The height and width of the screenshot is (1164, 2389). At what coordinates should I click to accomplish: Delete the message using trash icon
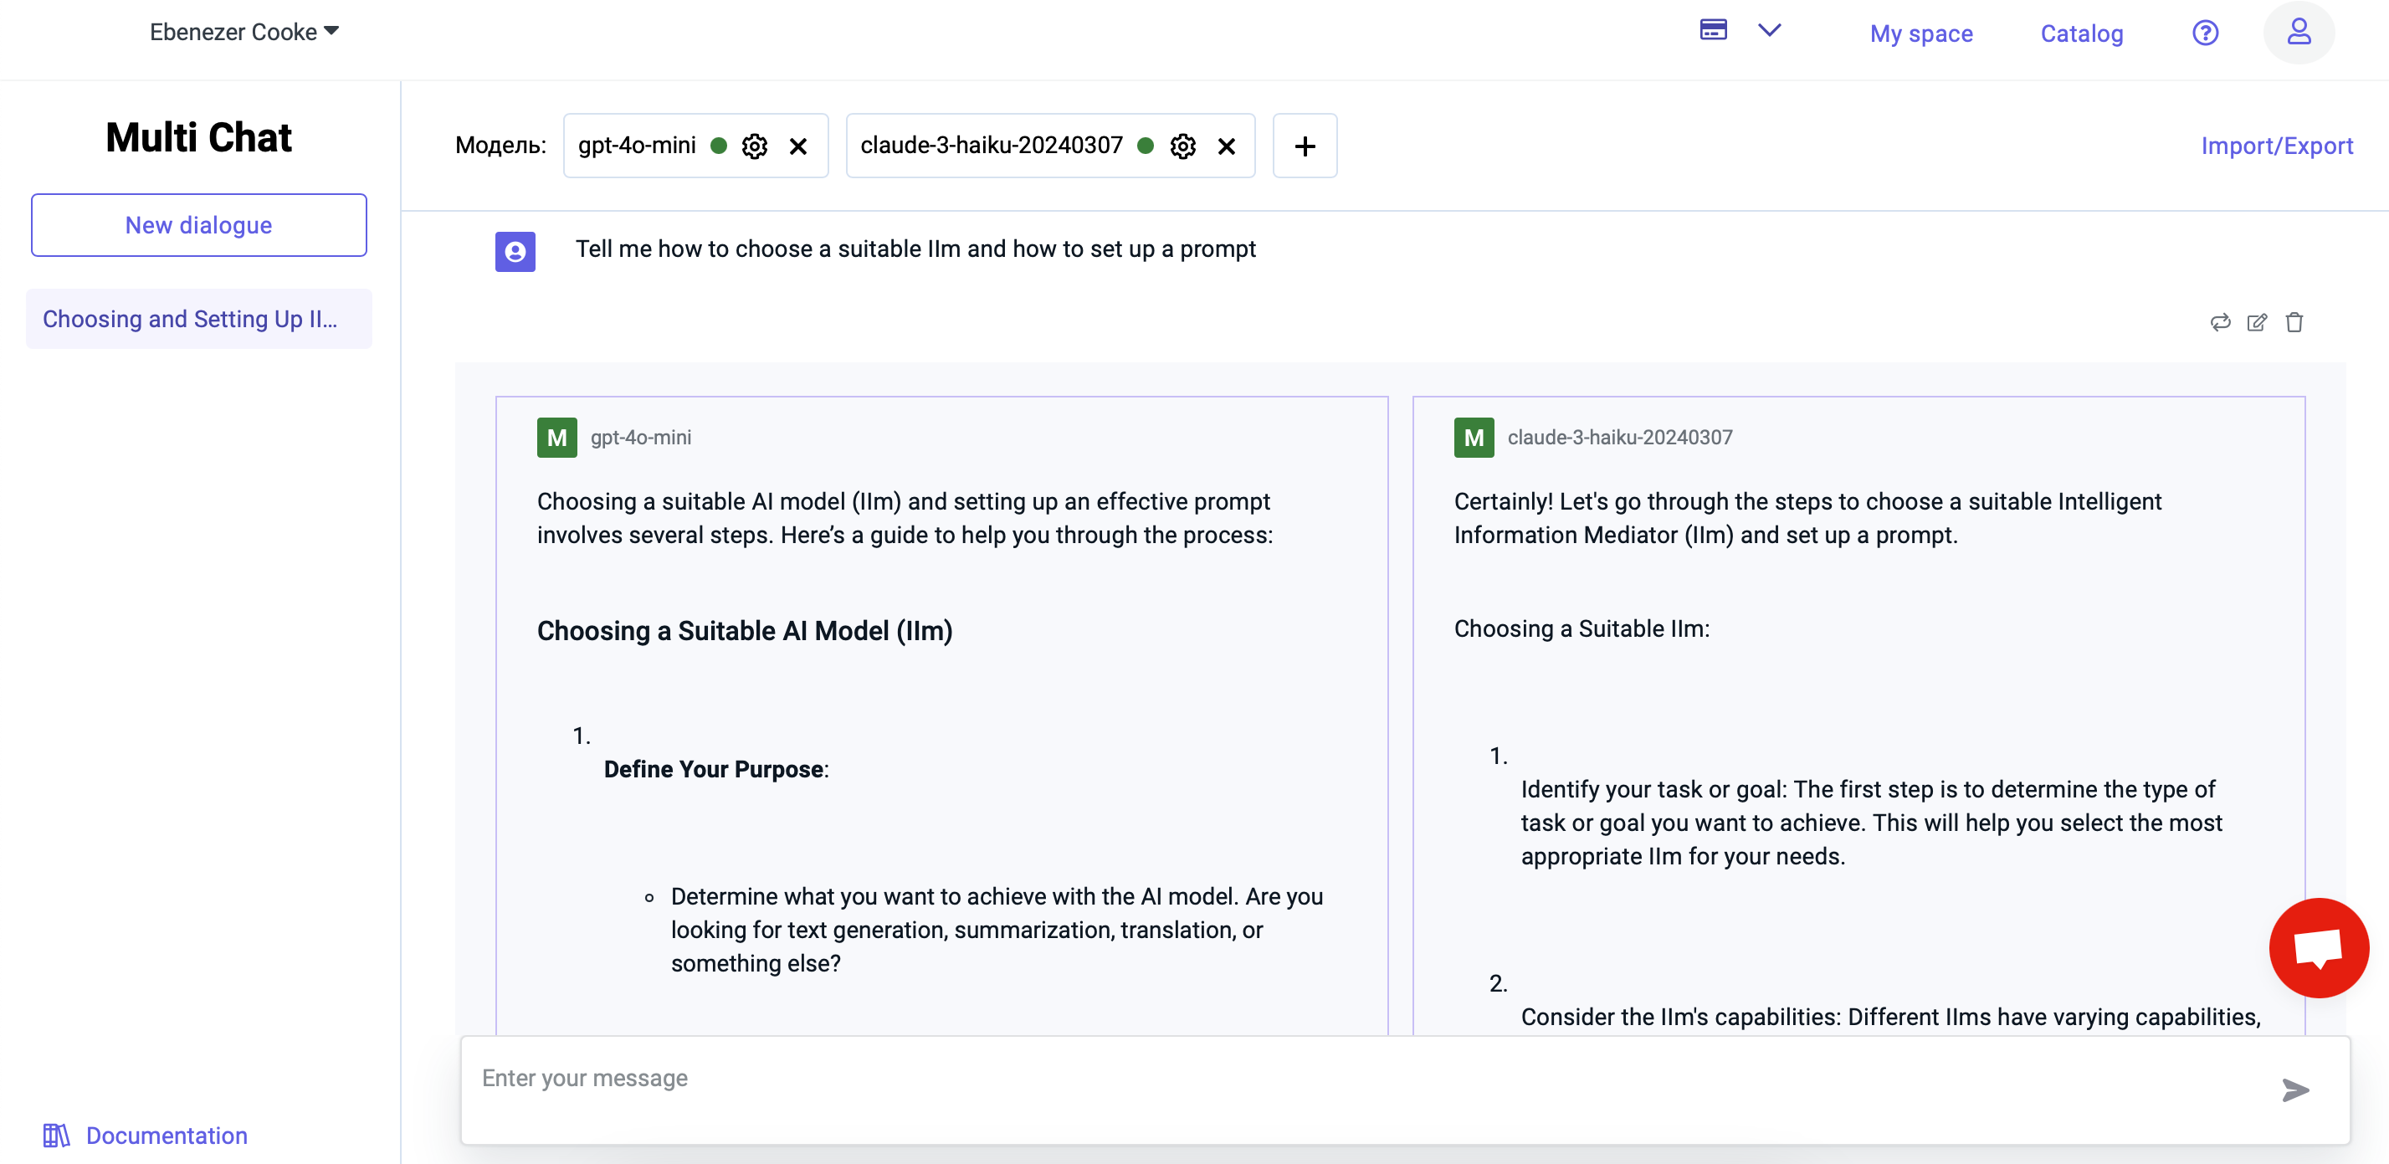(2295, 323)
